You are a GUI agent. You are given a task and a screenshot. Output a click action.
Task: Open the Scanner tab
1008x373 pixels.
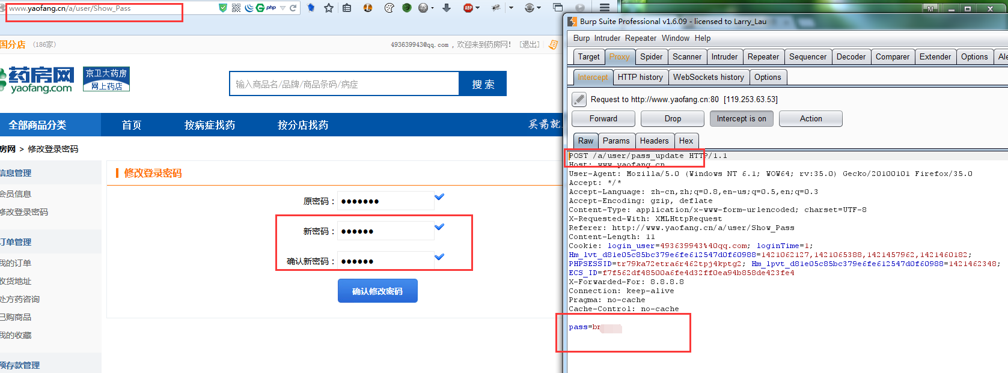tap(687, 56)
